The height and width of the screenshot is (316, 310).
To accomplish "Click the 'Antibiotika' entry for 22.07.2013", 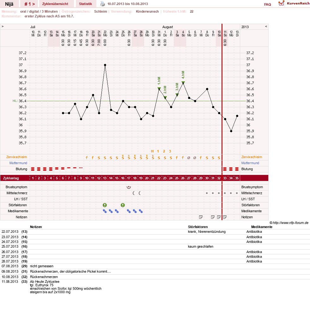I will [254, 232].
